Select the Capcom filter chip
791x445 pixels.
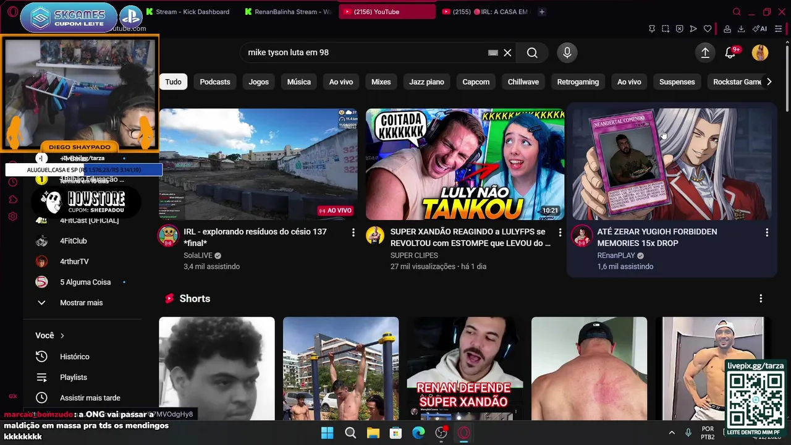(x=476, y=82)
